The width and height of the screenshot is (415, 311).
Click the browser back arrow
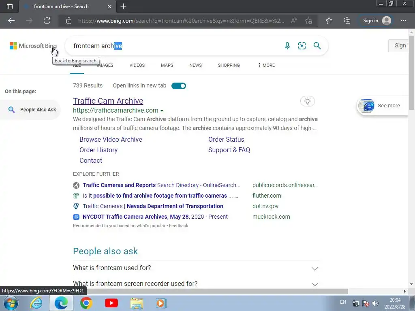[11, 21]
